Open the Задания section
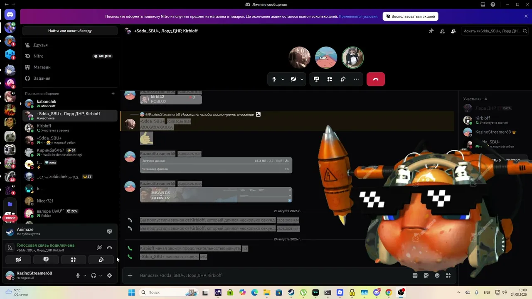 point(70,78)
